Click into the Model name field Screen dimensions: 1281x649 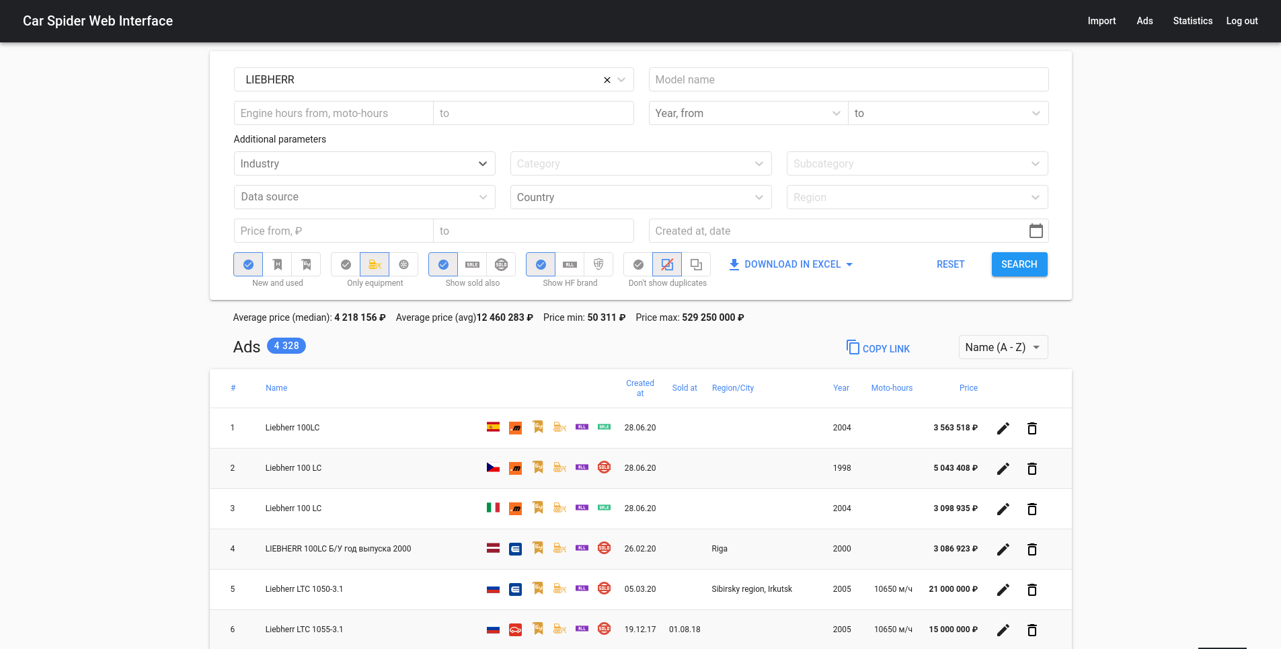[x=848, y=79]
